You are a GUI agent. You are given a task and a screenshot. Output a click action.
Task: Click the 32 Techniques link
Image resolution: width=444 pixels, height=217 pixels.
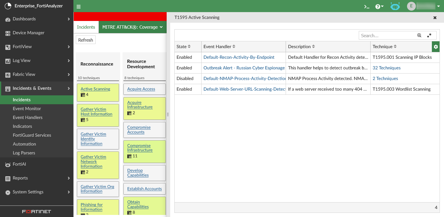click(387, 68)
